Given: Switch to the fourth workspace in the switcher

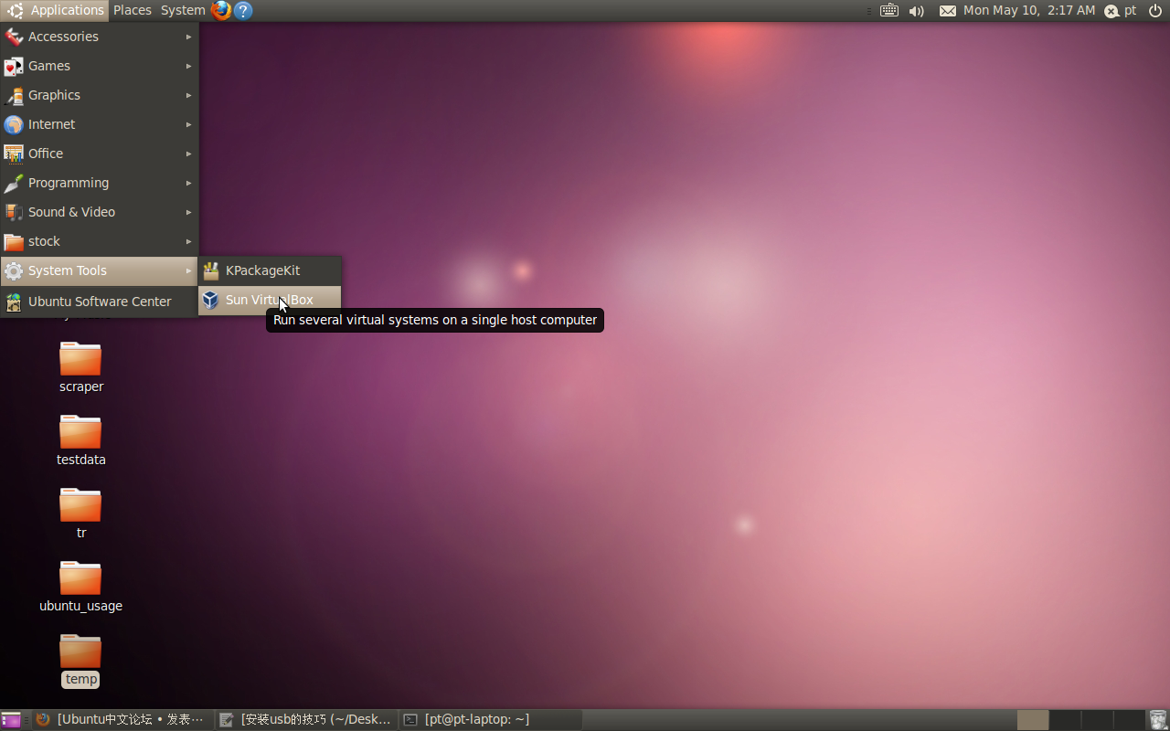Looking at the screenshot, I should pos(1129,720).
